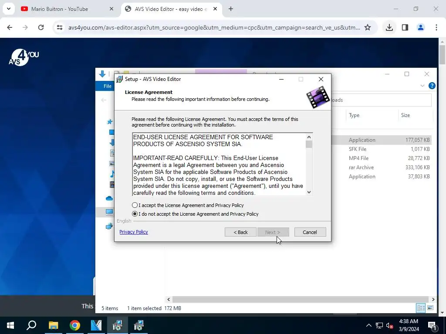Open Pictures icon in Explorer sidebar
446x334 pixels.
click(x=112, y=164)
